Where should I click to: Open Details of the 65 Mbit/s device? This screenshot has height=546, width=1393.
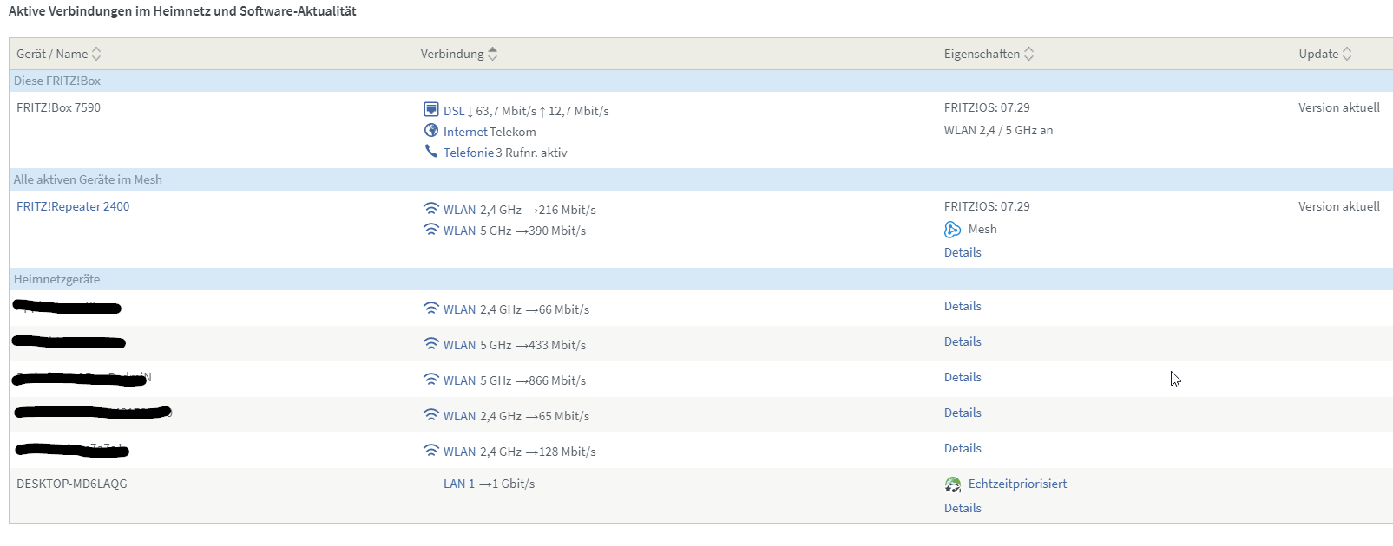coord(963,413)
